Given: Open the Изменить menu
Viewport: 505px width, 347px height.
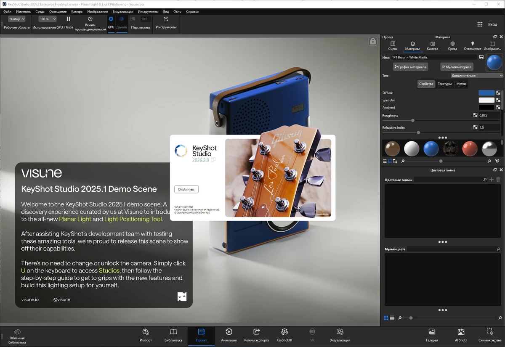Looking at the screenshot, I should 23,11.
